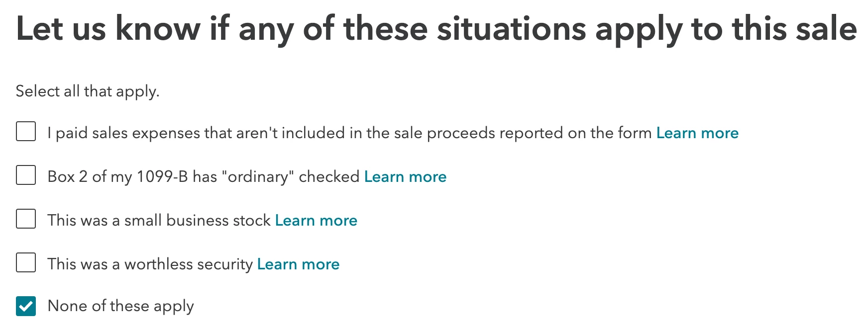Open Learn more about sales expenses
This screenshot has height=329, width=863.
pos(697,133)
